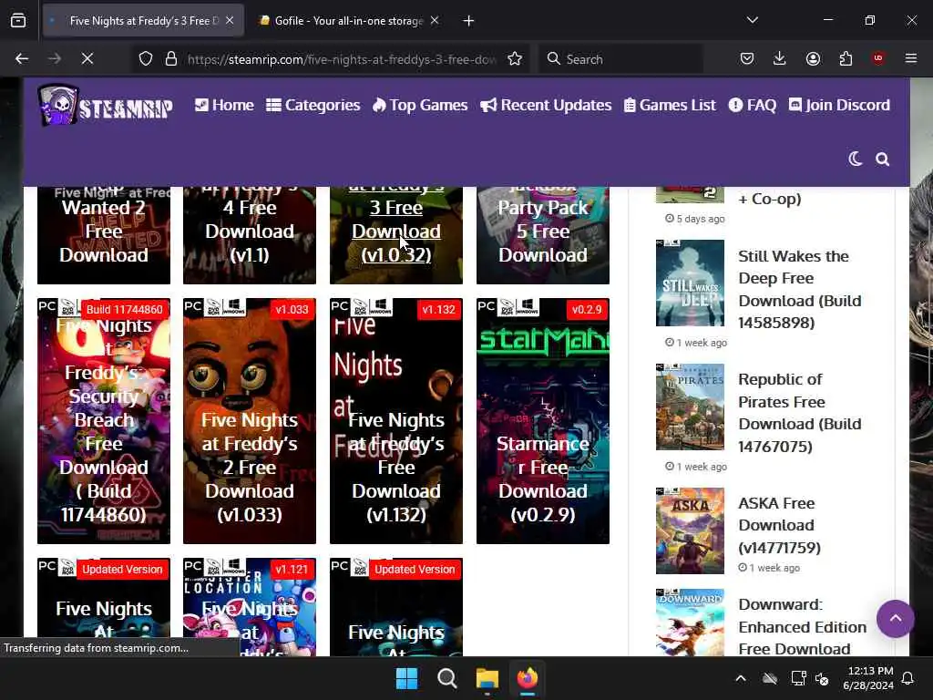
Task: Open the list all tabs dropdown
Action: coord(752,20)
